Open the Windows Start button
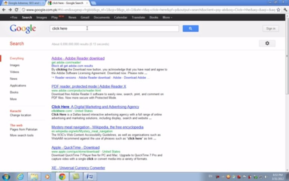Screen dimensions: 289x181 (6, 177)
